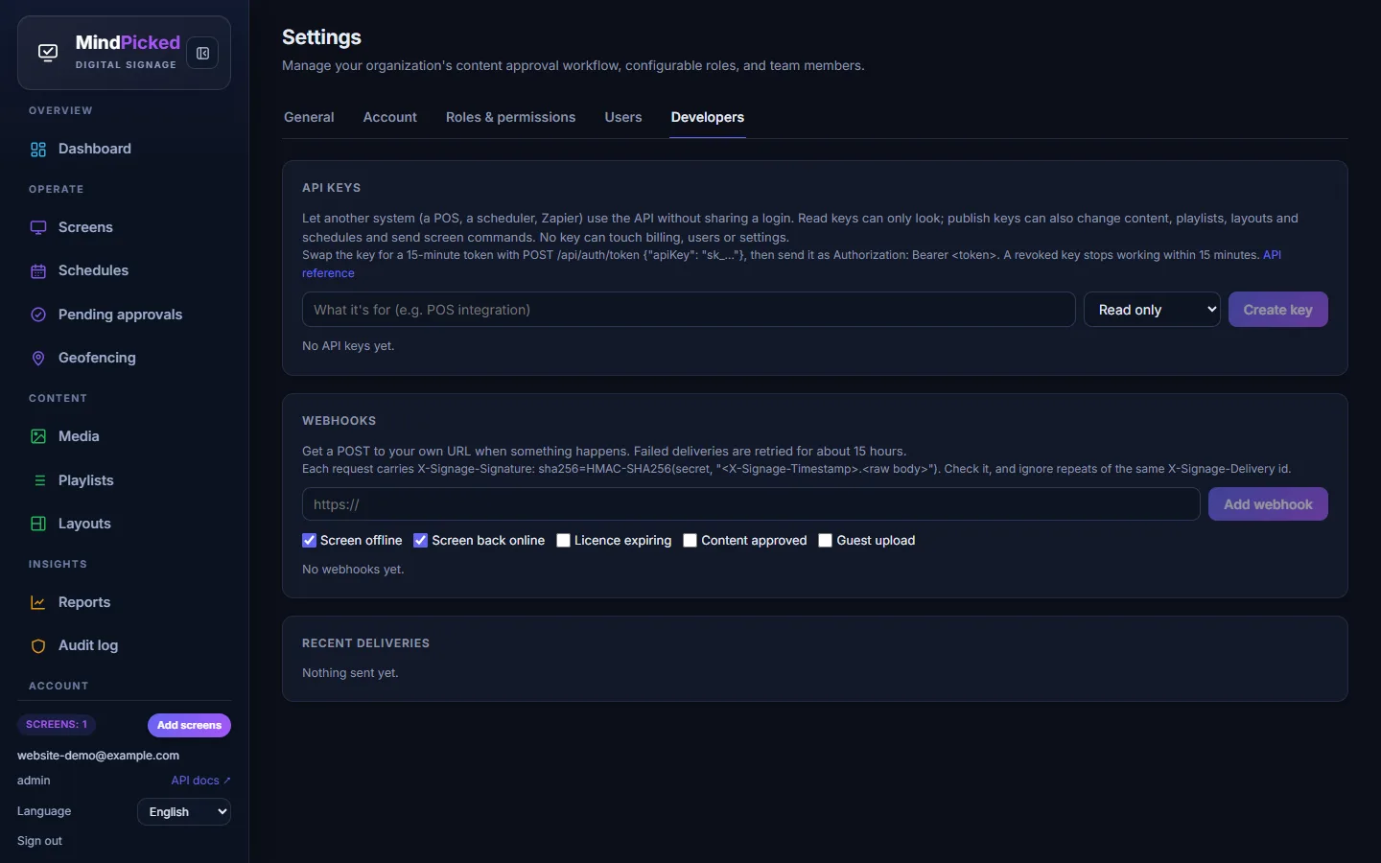Image resolution: width=1381 pixels, height=863 pixels.
Task: Tick the Guest upload checkbox
Action: point(825,540)
